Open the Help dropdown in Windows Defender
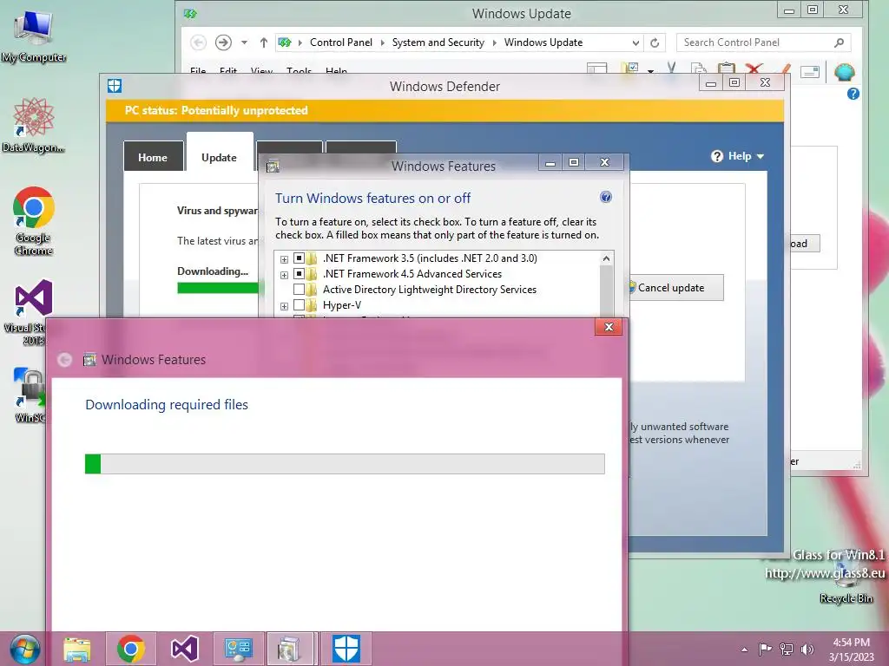 point(738,156)
